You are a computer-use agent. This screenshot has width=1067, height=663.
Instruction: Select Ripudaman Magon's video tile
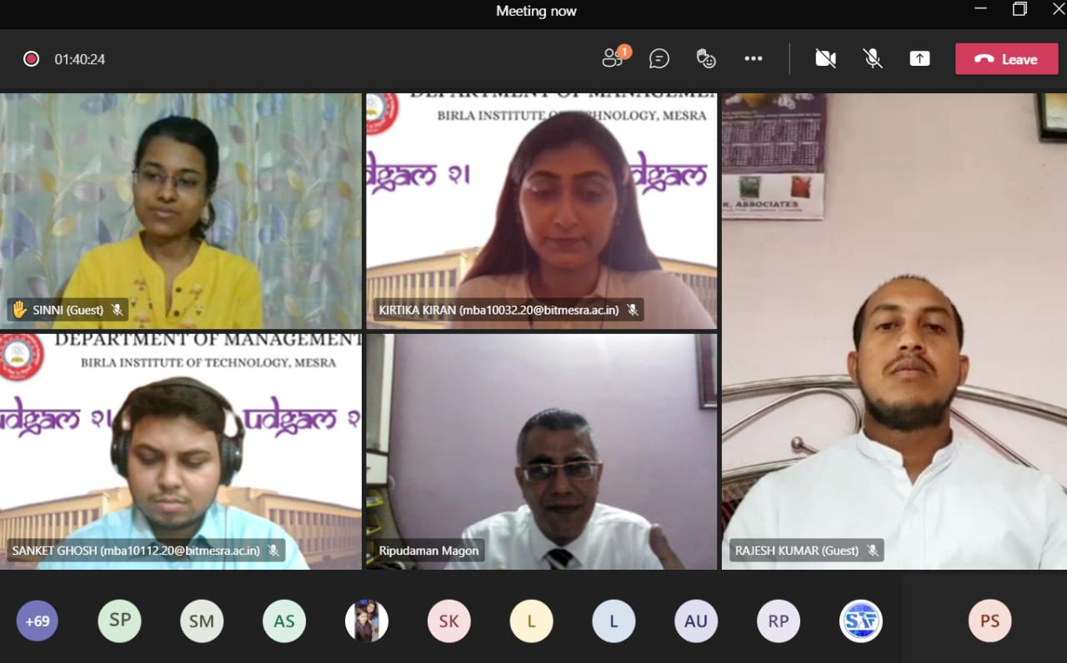(541, 451)
